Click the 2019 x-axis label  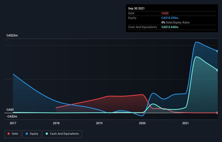[x=99, y=123]
